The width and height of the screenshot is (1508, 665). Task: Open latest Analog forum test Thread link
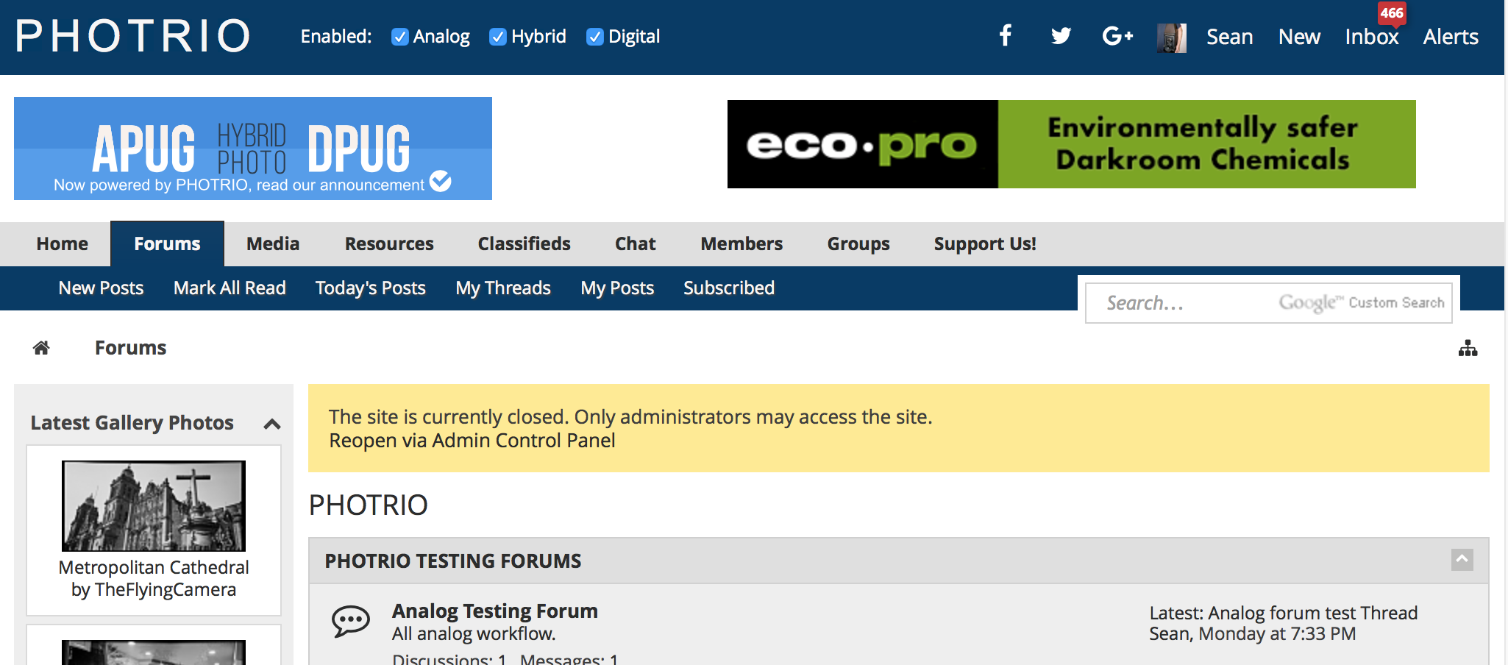(x=1313, y=613)
